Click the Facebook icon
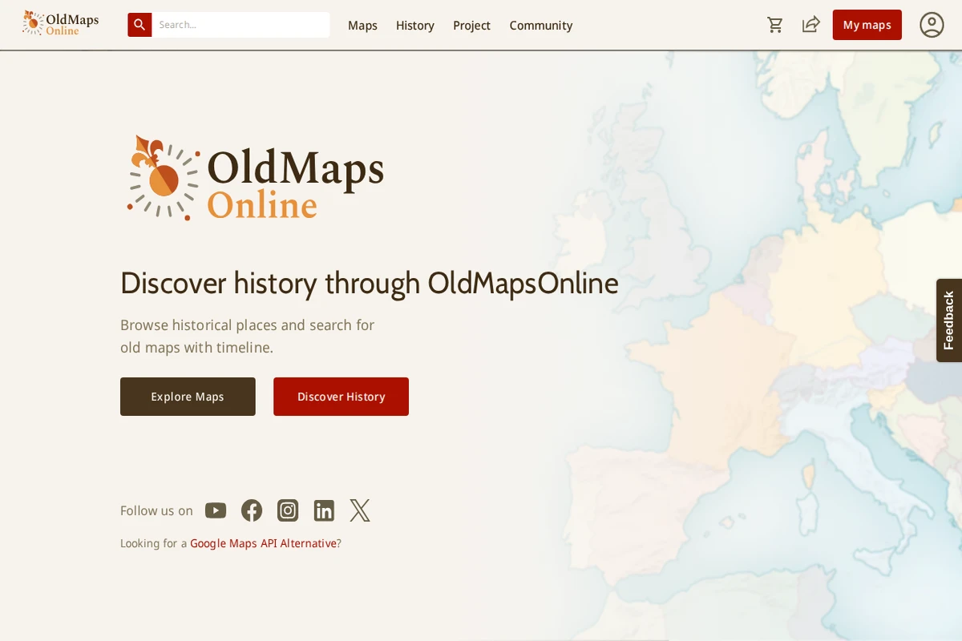Viewport: 962px width, 641px height. 251,510
